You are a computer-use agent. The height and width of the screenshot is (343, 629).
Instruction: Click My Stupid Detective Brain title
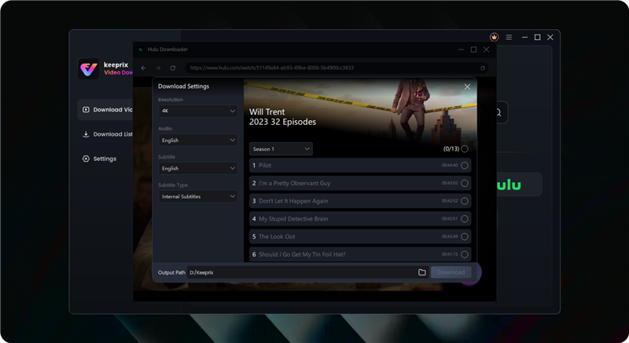[x=293, y=218]
